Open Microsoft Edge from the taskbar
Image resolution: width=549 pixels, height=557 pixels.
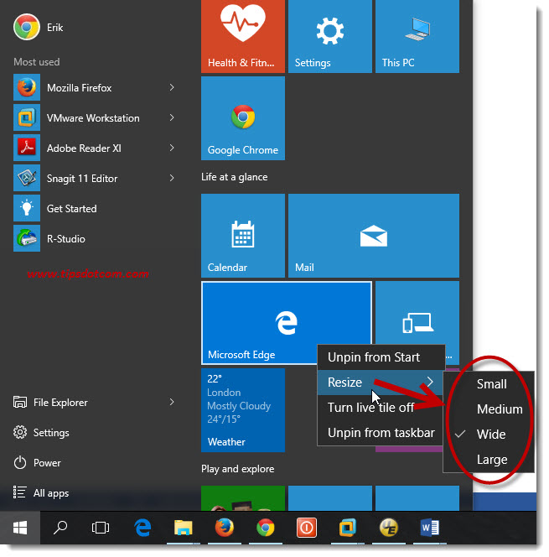tap(142, 528)
